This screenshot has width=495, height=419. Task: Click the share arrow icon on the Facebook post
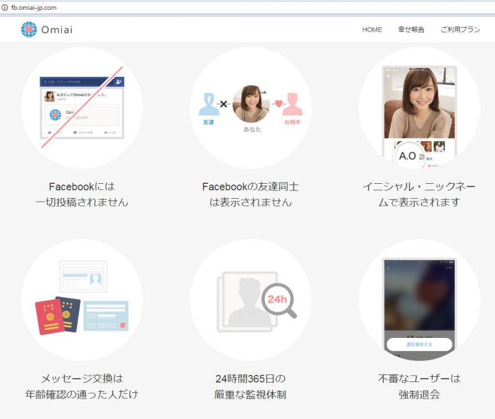[x=106, y=132]
